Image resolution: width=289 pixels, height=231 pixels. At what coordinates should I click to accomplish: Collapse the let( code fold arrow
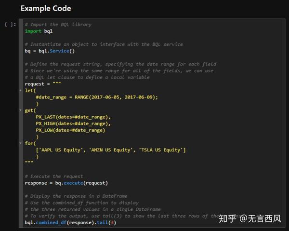click(x=21, y=90)
